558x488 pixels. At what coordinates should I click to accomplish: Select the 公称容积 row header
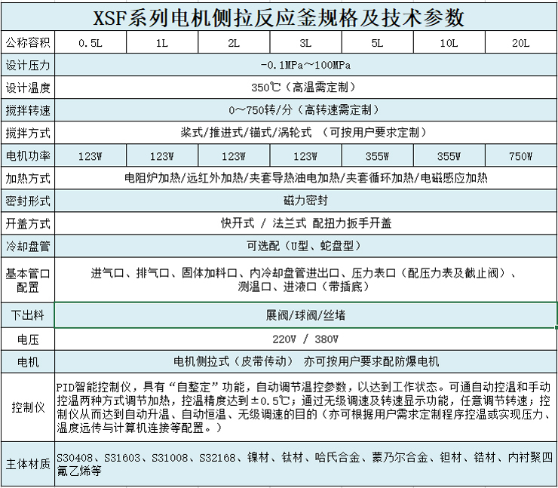click(x=28, y=43)
